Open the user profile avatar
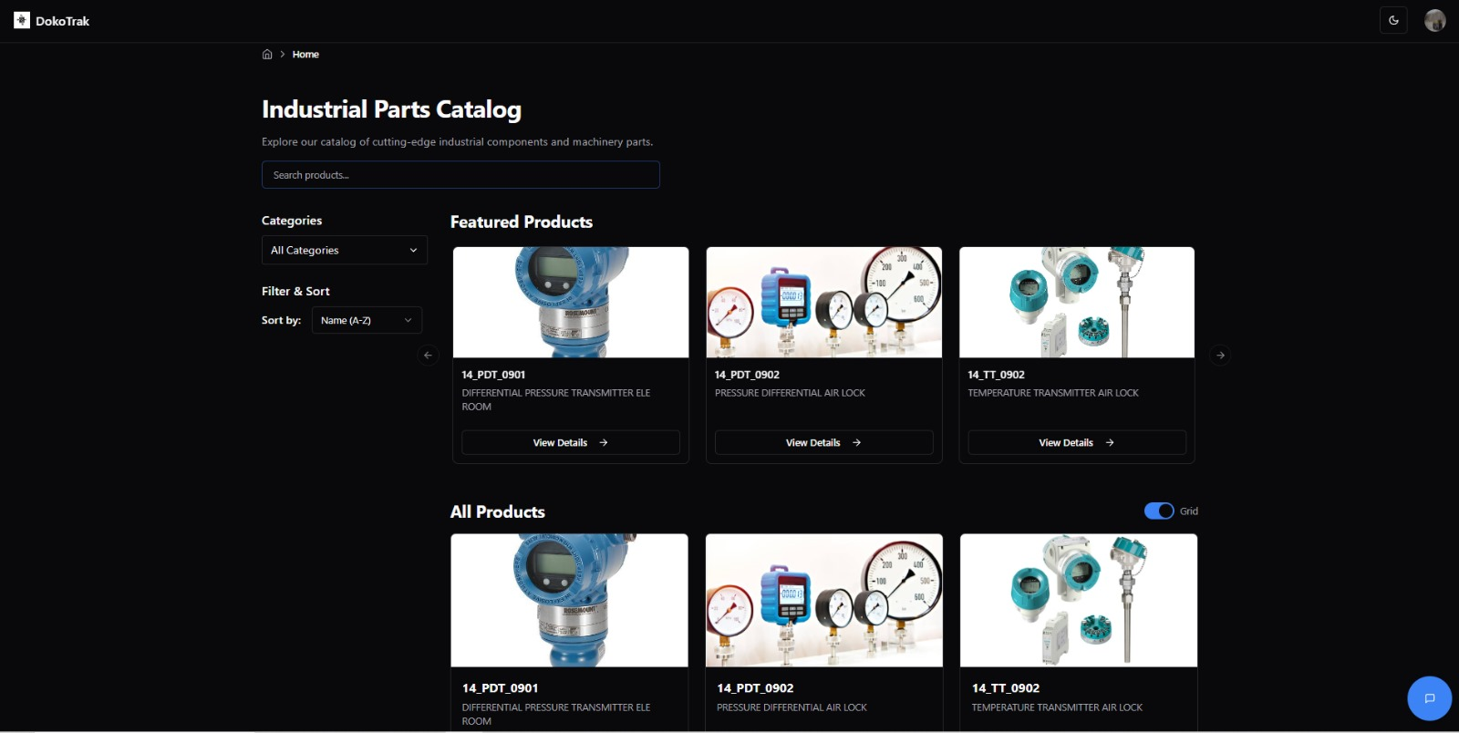 (1434, 20)
